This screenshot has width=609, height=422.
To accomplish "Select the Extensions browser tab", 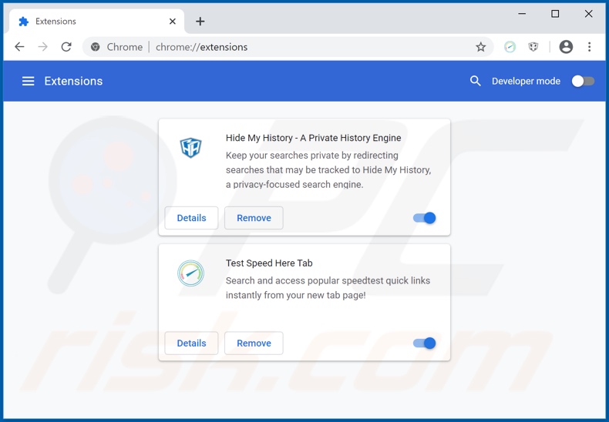I will click(x=96, y=22).
